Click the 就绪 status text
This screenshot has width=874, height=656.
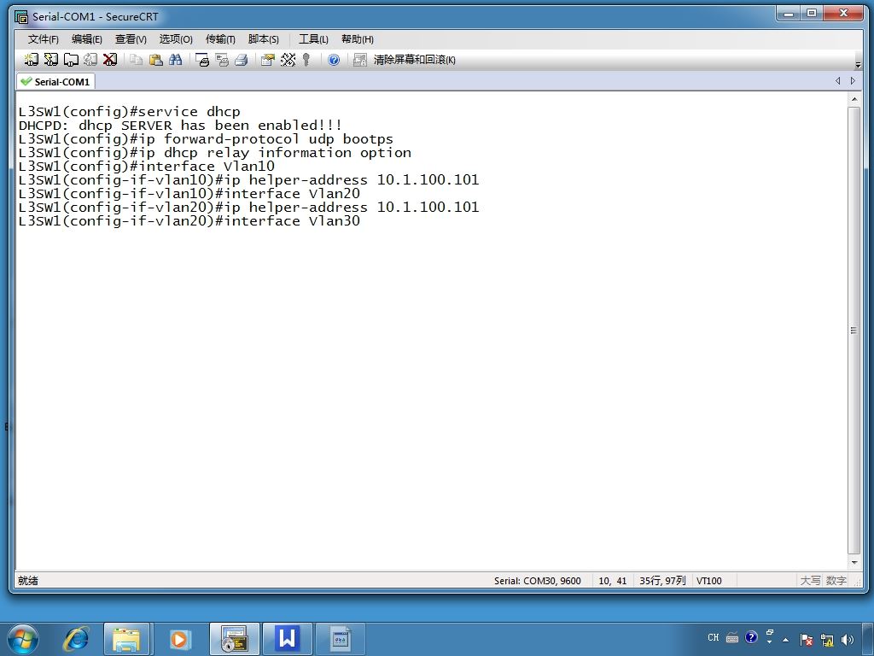tap(28, 581)
